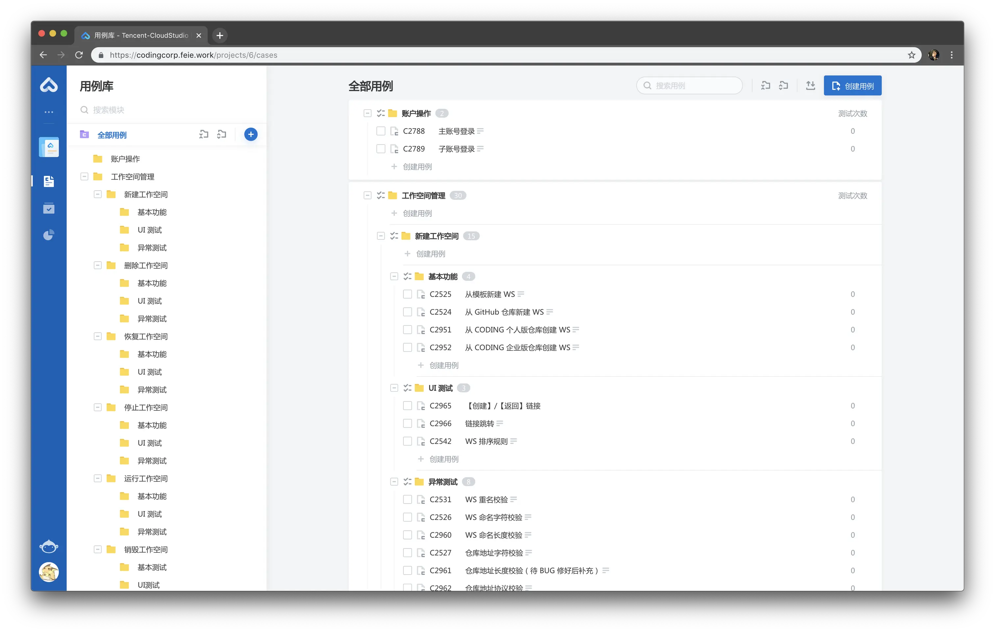This screenshot has width=995, height=632.
Task: Click the blue plus add-module icon
Action: [250, 134]
